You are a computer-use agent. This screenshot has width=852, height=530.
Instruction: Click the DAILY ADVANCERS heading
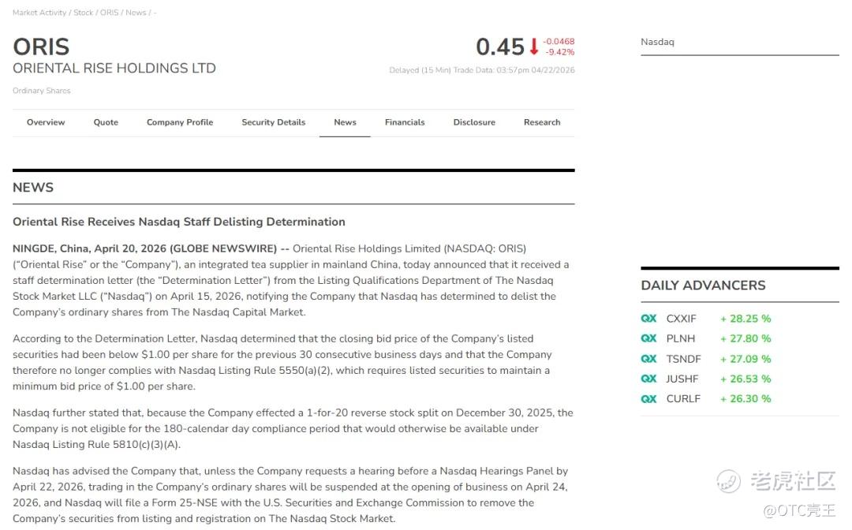click(703, 285)
